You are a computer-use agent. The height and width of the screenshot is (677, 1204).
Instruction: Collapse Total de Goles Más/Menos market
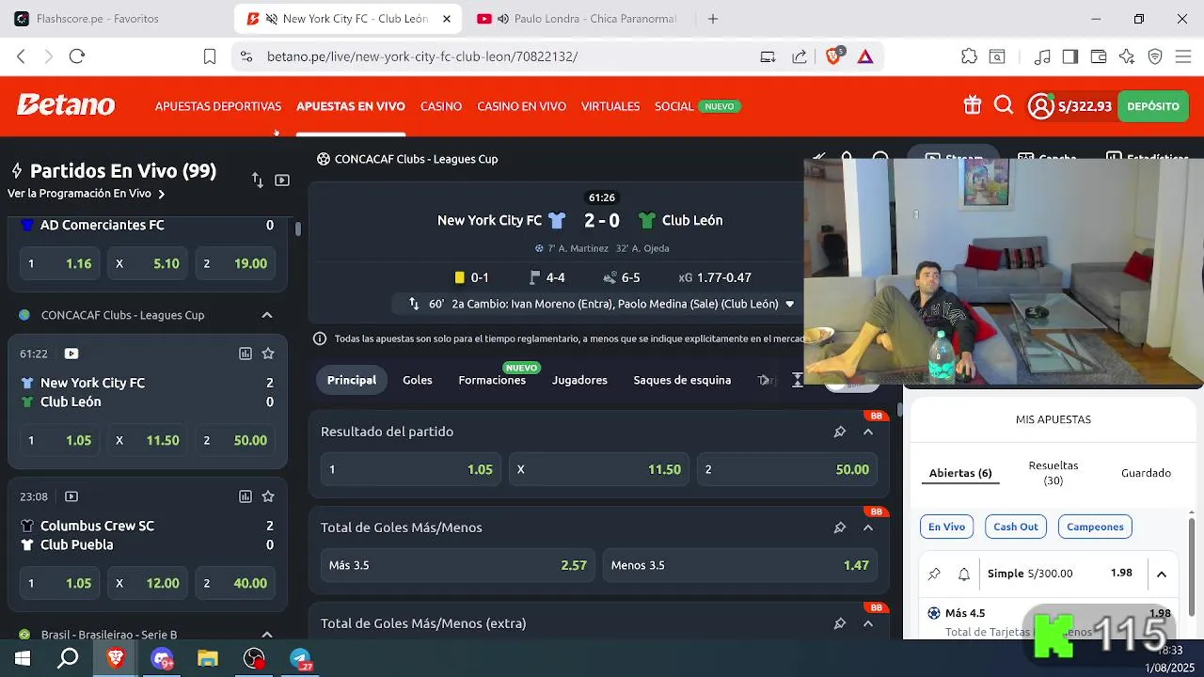868,527
